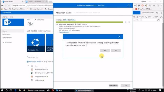164x92 pixels.
Task: Switch to SharePoint Migration taskbar item
Action: coord(84,90)
